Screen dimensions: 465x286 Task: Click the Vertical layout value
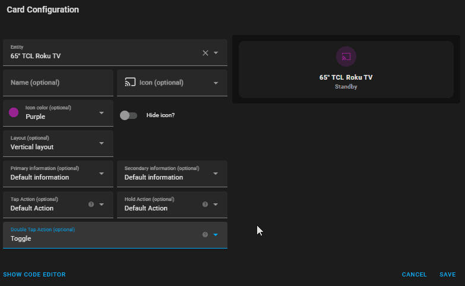[32, 147]
